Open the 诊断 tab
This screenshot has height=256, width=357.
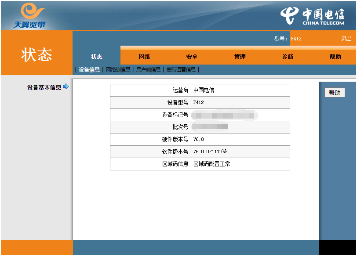click(288, 57)
